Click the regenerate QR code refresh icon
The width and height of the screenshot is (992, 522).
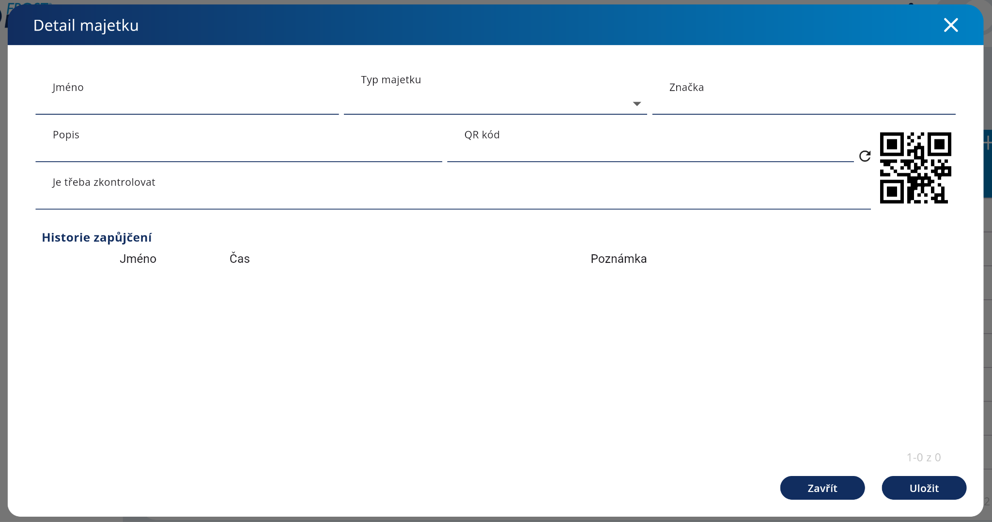coord(865,156)
